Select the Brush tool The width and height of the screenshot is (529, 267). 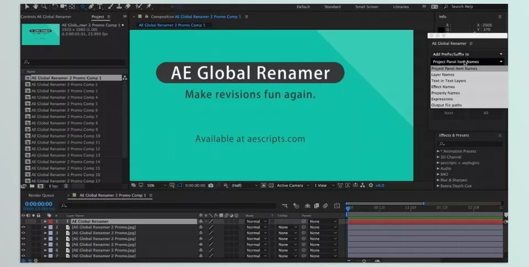tap(111, 7)
